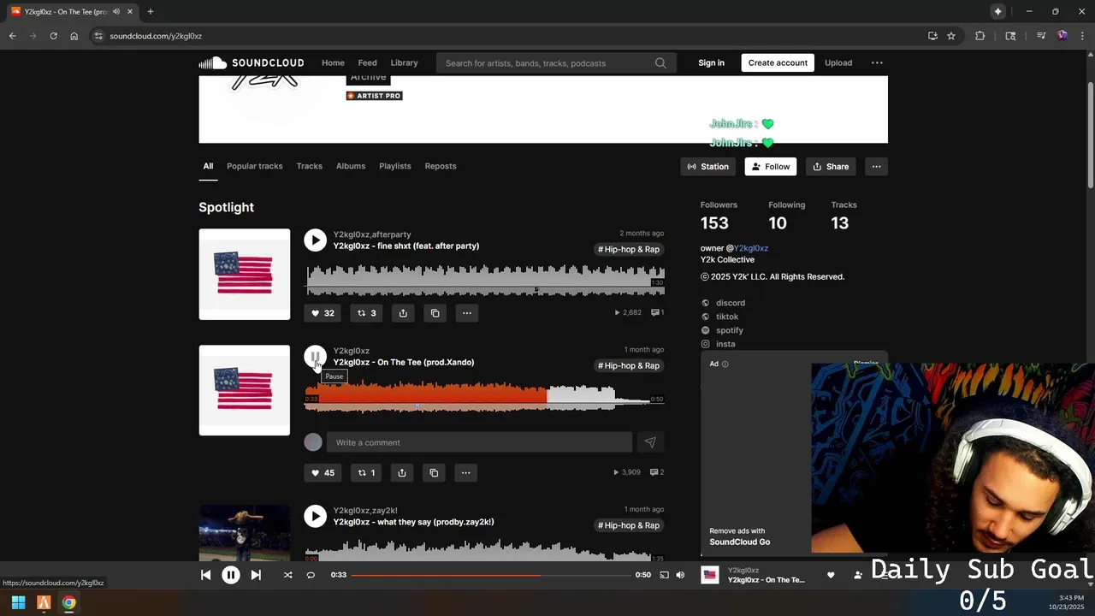Switch to the Reposts tab

tap(441, 166)
